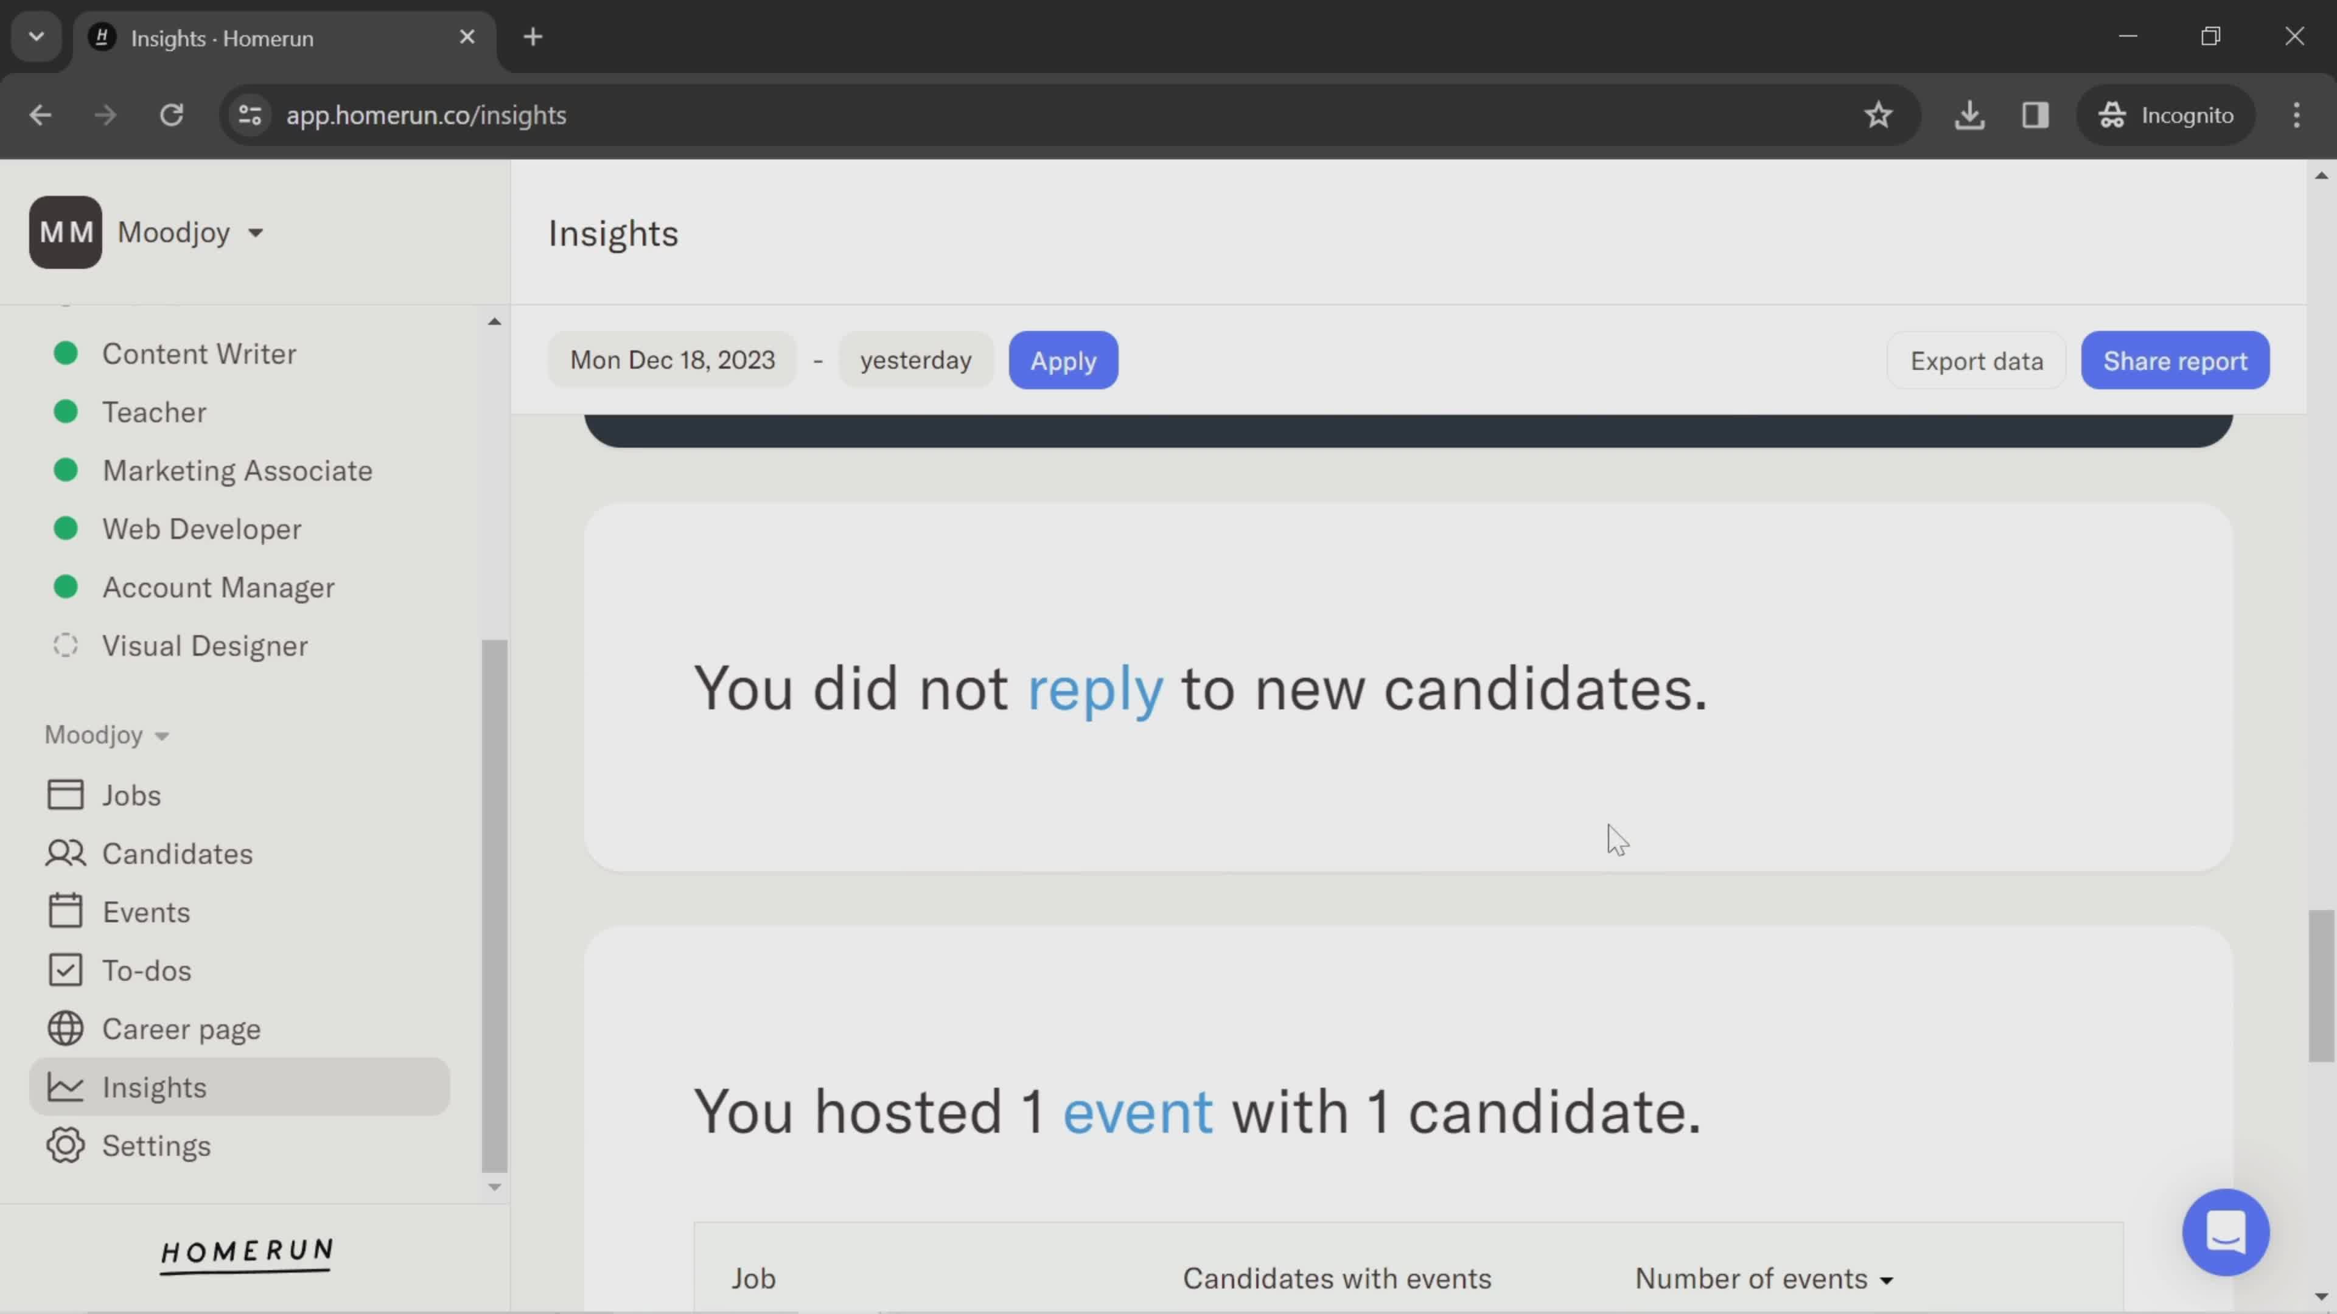Click the Export data button
Image resolution: width=2337 pixels, height=1314 pixels.
(x=1976, y=360)
